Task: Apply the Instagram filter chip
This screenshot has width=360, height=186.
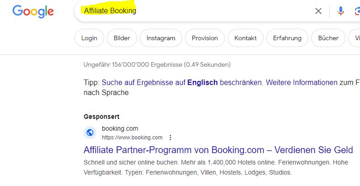Action: point(161,38)
